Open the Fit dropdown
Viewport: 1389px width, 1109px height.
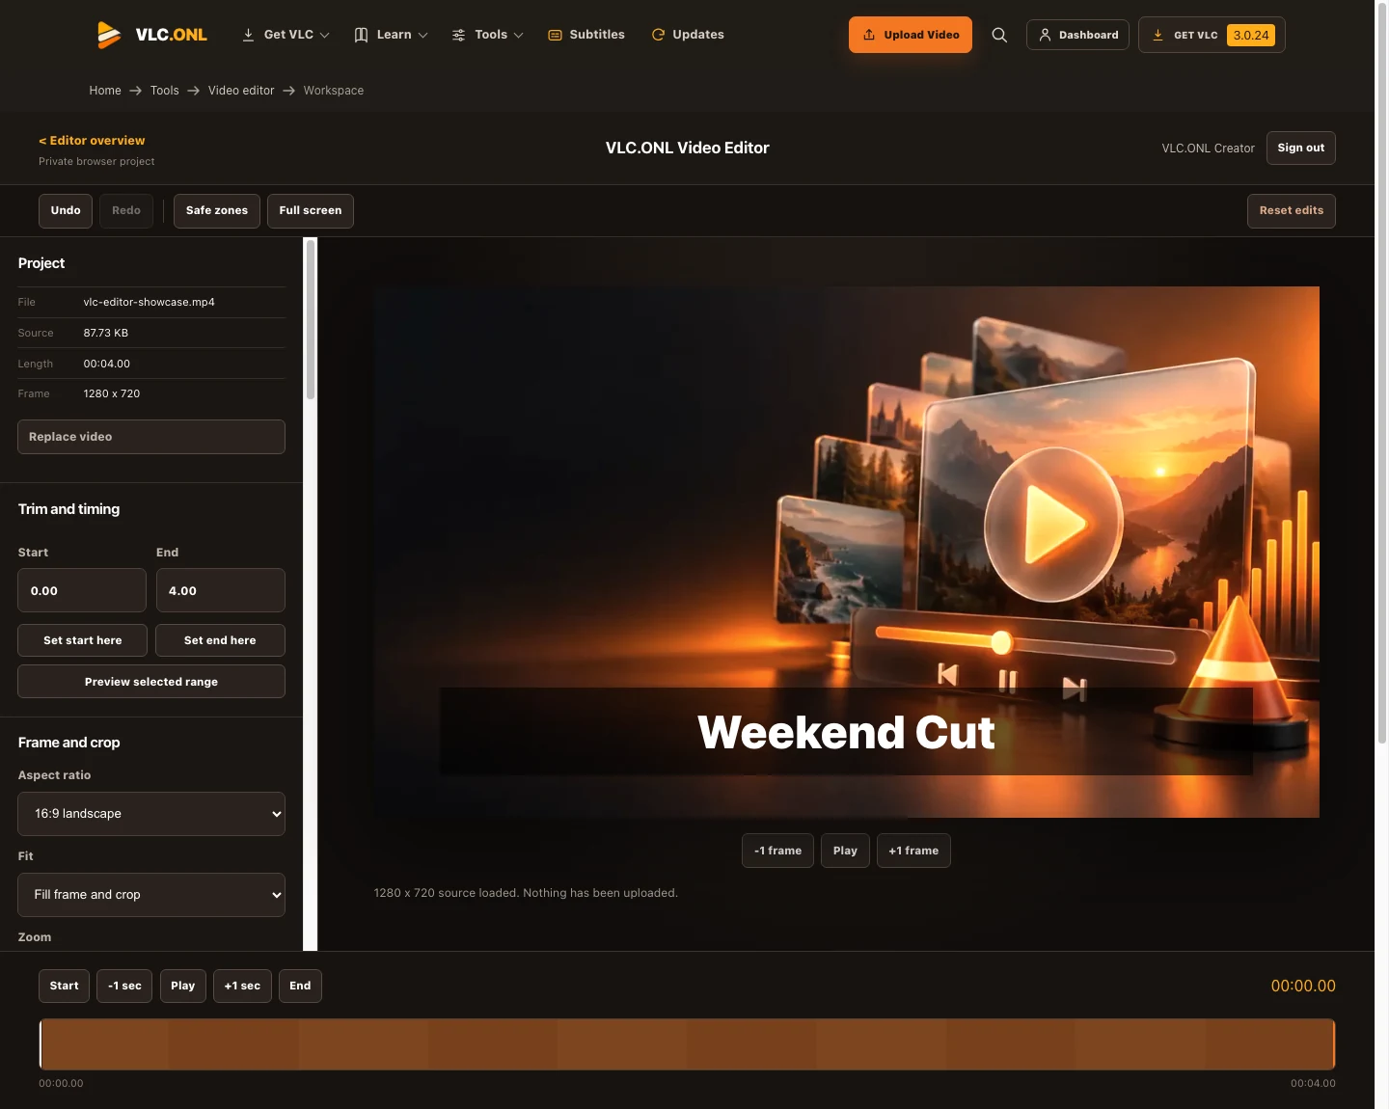click(151, 895)
